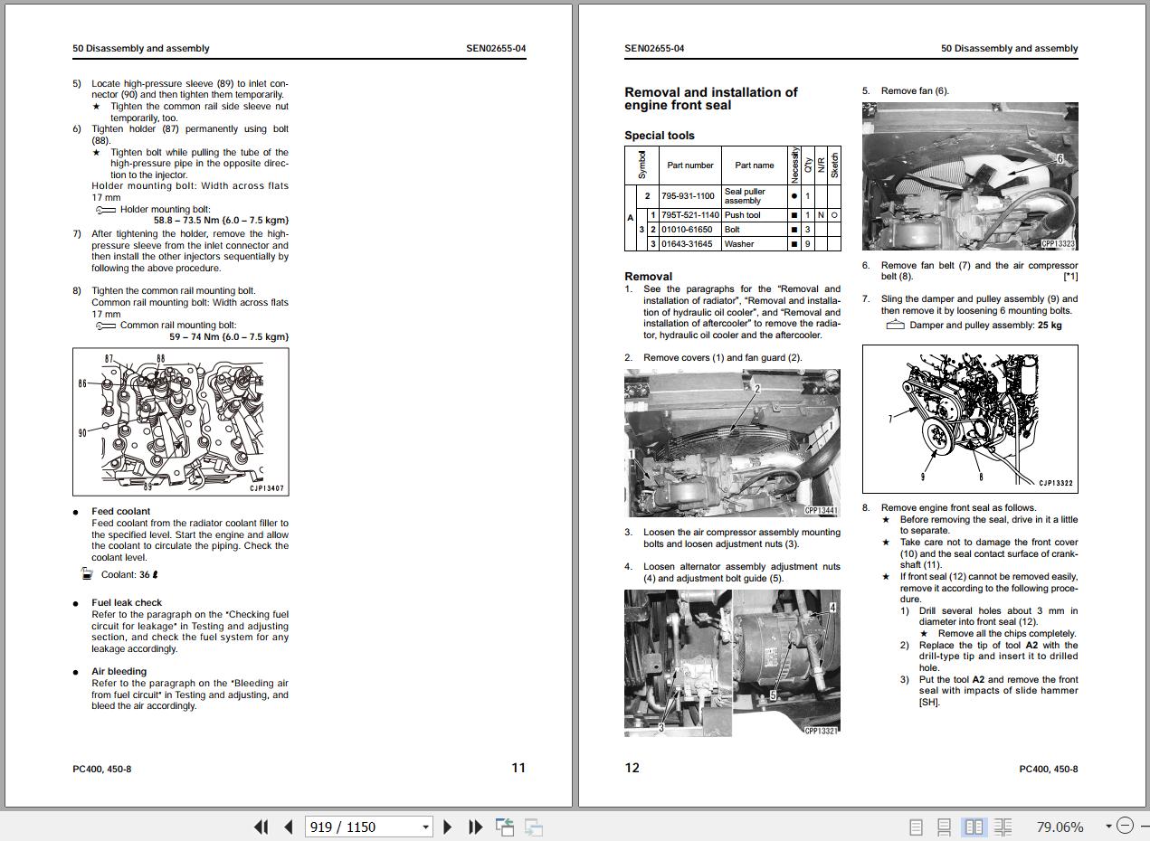This screenshot has width=1150, height=841.
Task: Click the 'Part number' column header
Action: point(690,165)
